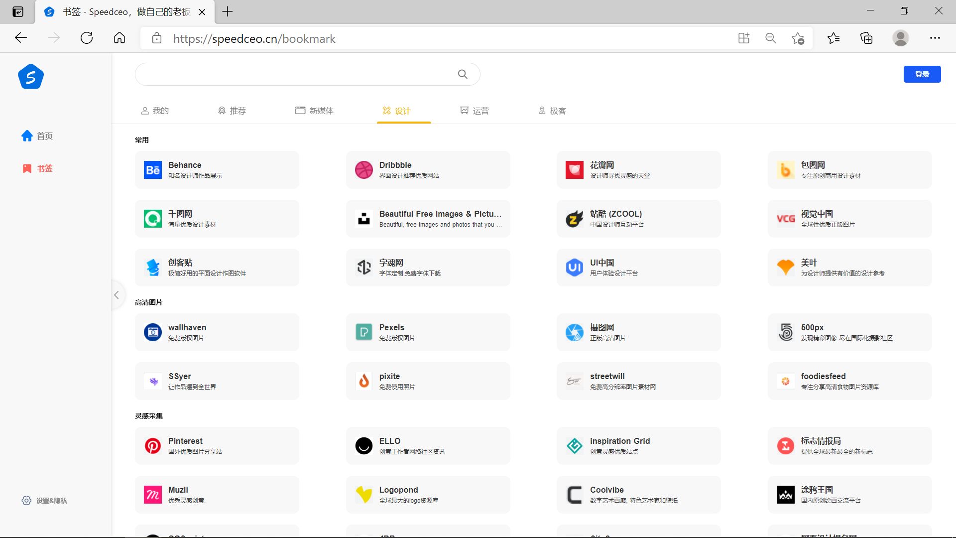Open the 新媒体 tab
The height and width of the screenshot is (538, 956).
pyautogui.click(x=314, y=111)
